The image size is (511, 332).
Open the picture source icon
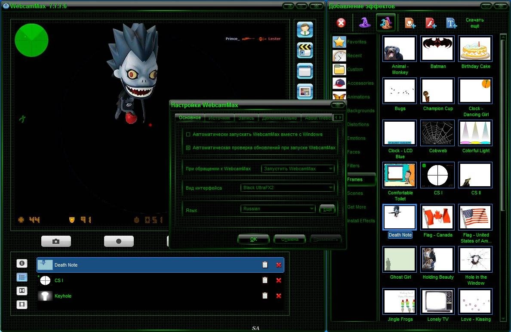click(x=305, y=91)
